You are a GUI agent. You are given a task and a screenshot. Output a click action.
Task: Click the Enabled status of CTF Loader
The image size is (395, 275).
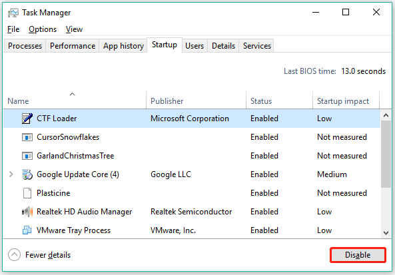(264, 119)
